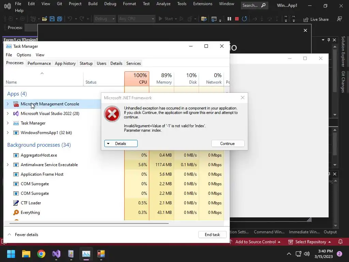The image size is (349, 262).
Task: Expand the Task Manager app row
Action: coord(8,123)
